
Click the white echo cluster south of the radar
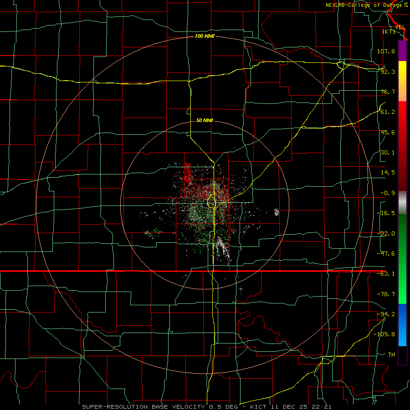coord(222,248)
